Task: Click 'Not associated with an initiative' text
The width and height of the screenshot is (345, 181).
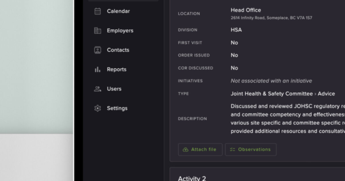Action: click(x=271, y=81)
